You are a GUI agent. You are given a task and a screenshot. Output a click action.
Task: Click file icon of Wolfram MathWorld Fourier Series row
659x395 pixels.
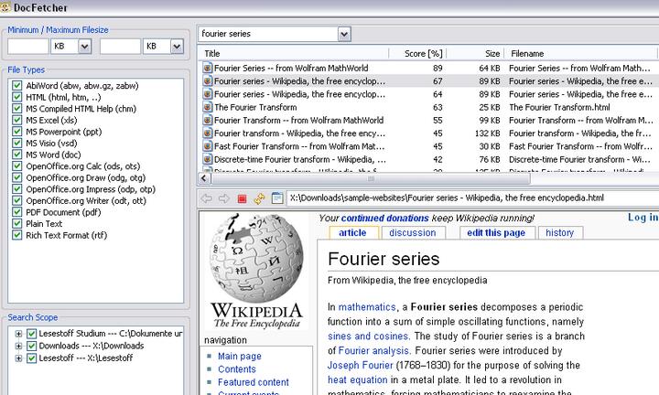[x=207, y=68]
